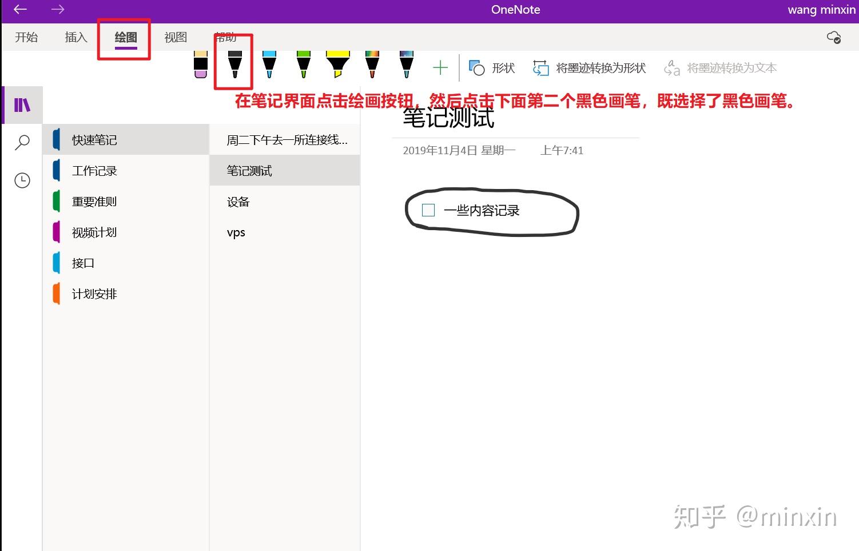Image resolution: width=859 pixels, height=551 pixels.
Task: Select the 工作记录 section
Action: click(x=94, y=170)
